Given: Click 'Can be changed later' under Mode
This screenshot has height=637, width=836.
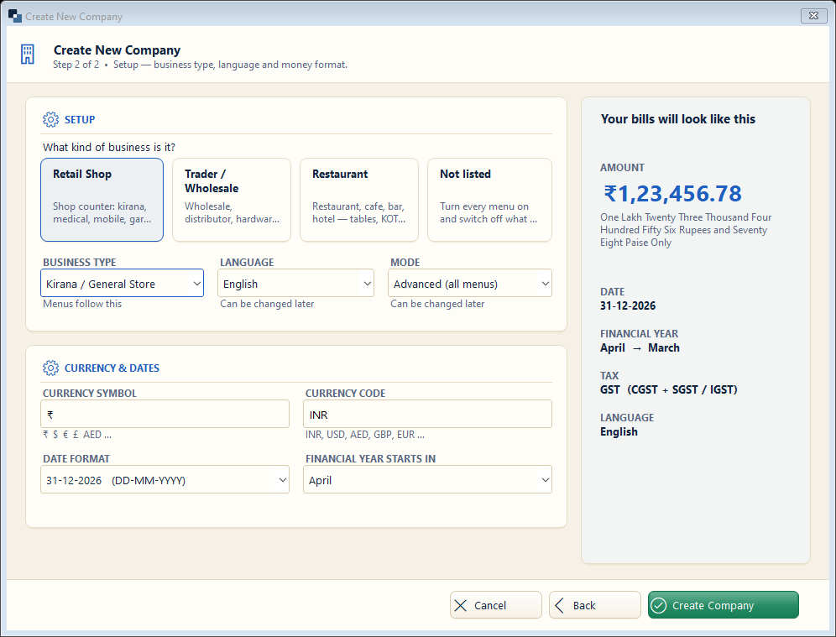Looking at the screenshot, I should point(437,304).
